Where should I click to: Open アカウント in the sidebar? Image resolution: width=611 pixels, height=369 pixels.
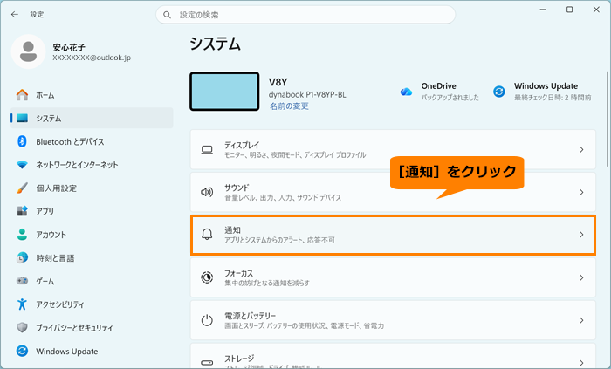tap(51, 235)
